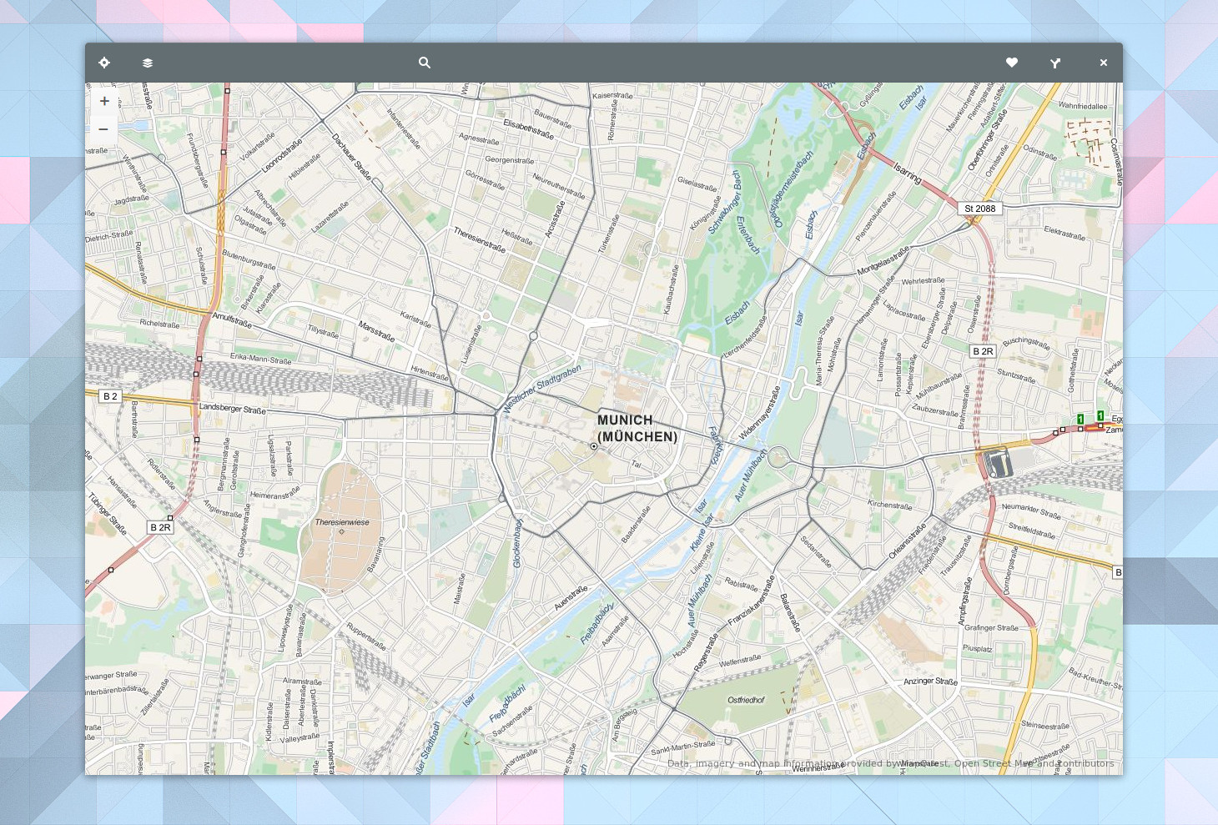The width and height of the screenshot is (1218, 825).
Task: Open the route planner icon
Action: 1055,63
